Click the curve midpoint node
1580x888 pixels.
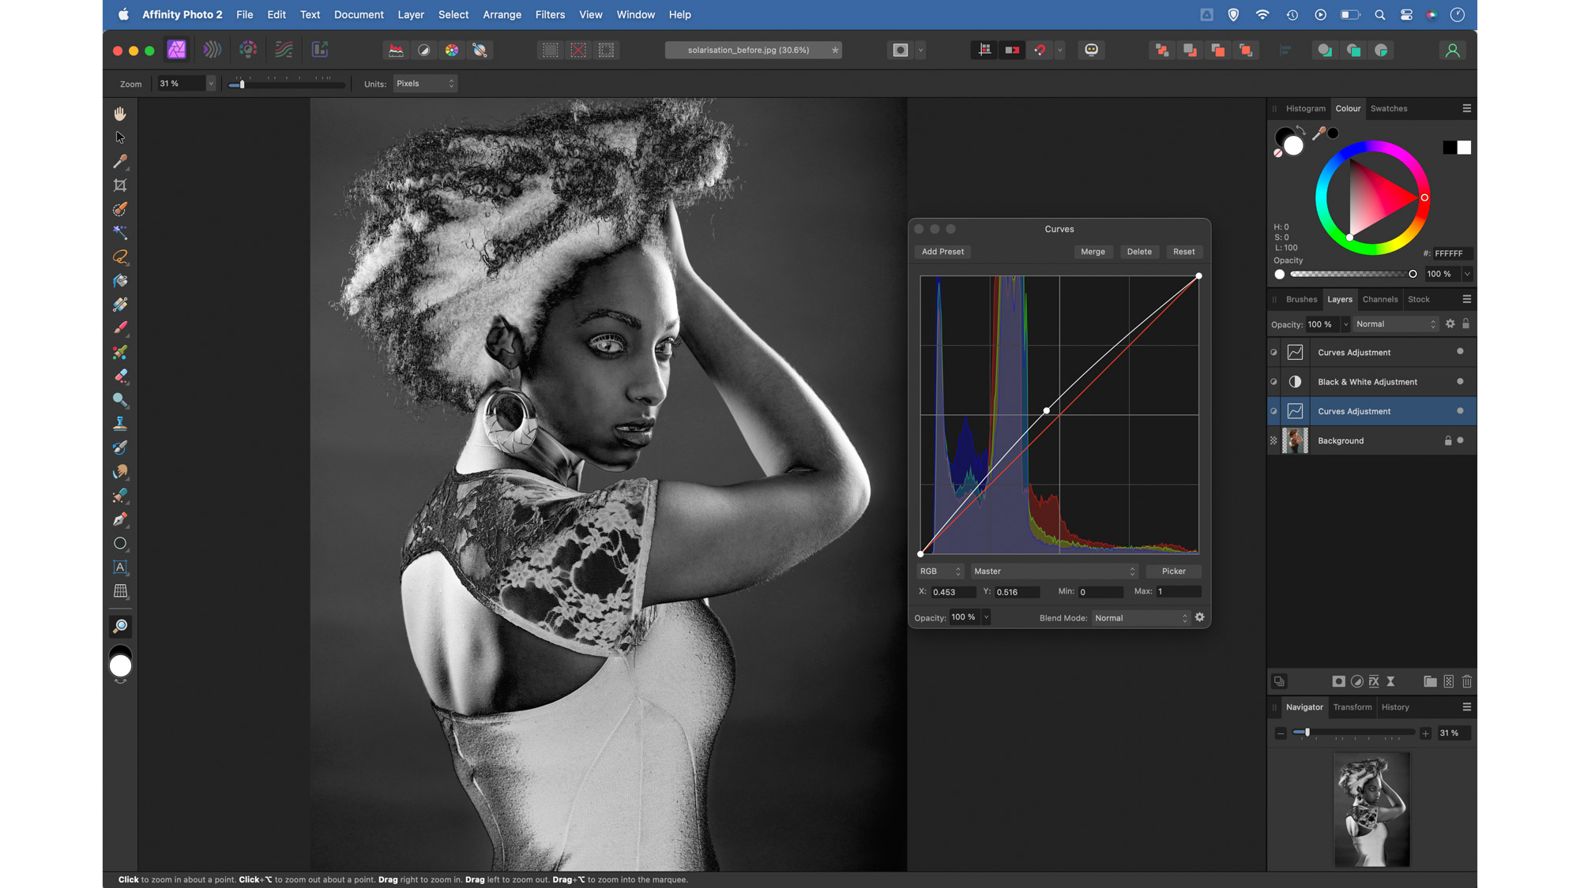tap(1047, 410)
